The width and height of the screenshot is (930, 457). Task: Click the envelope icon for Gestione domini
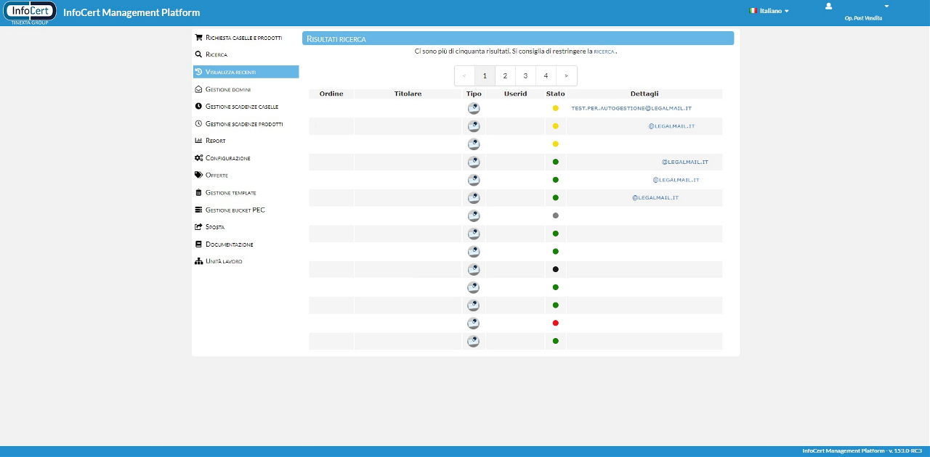tap(198, 89)
